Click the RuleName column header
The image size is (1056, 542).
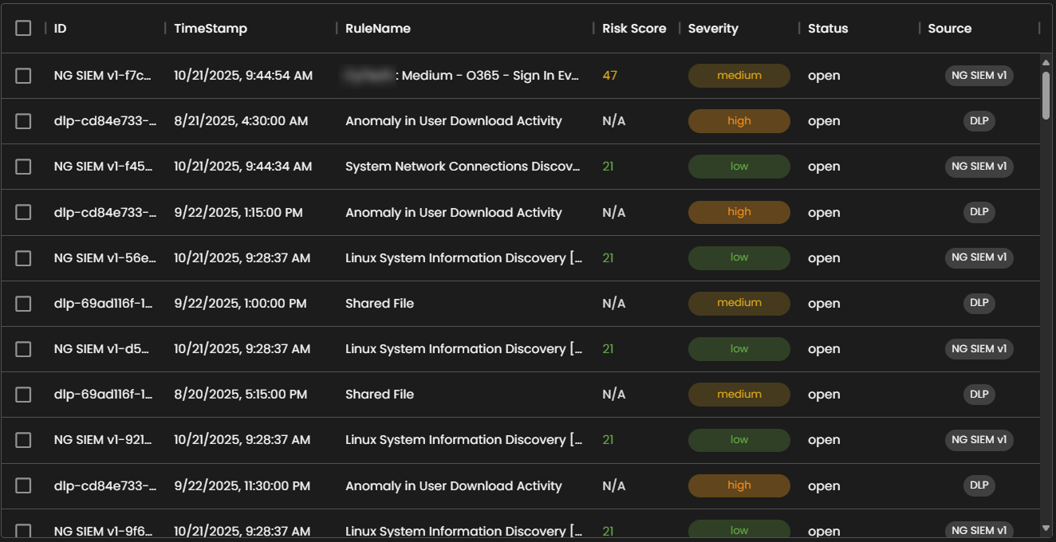click(378, 28)
